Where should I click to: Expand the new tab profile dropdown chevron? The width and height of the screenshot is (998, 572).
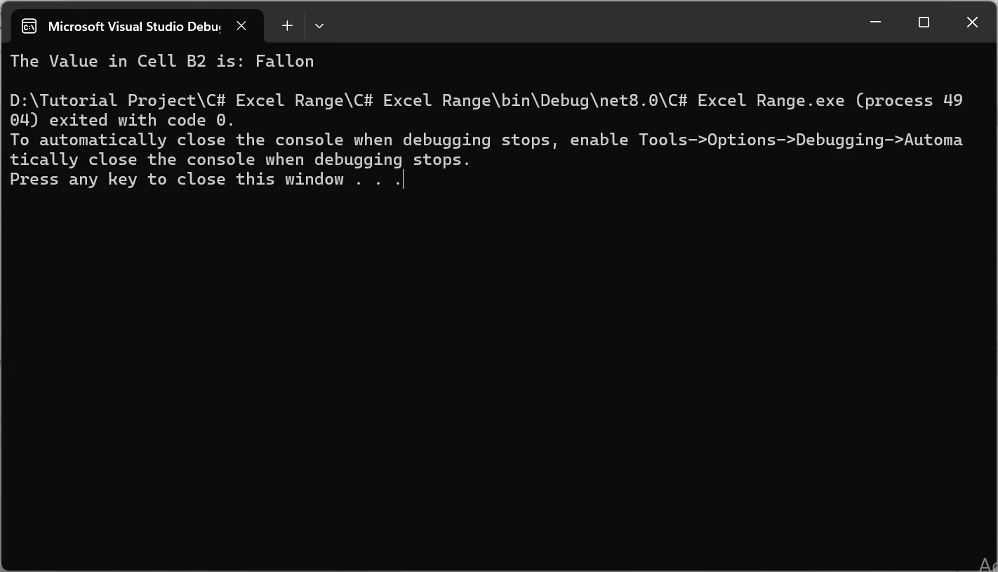[x=319, y=26]
